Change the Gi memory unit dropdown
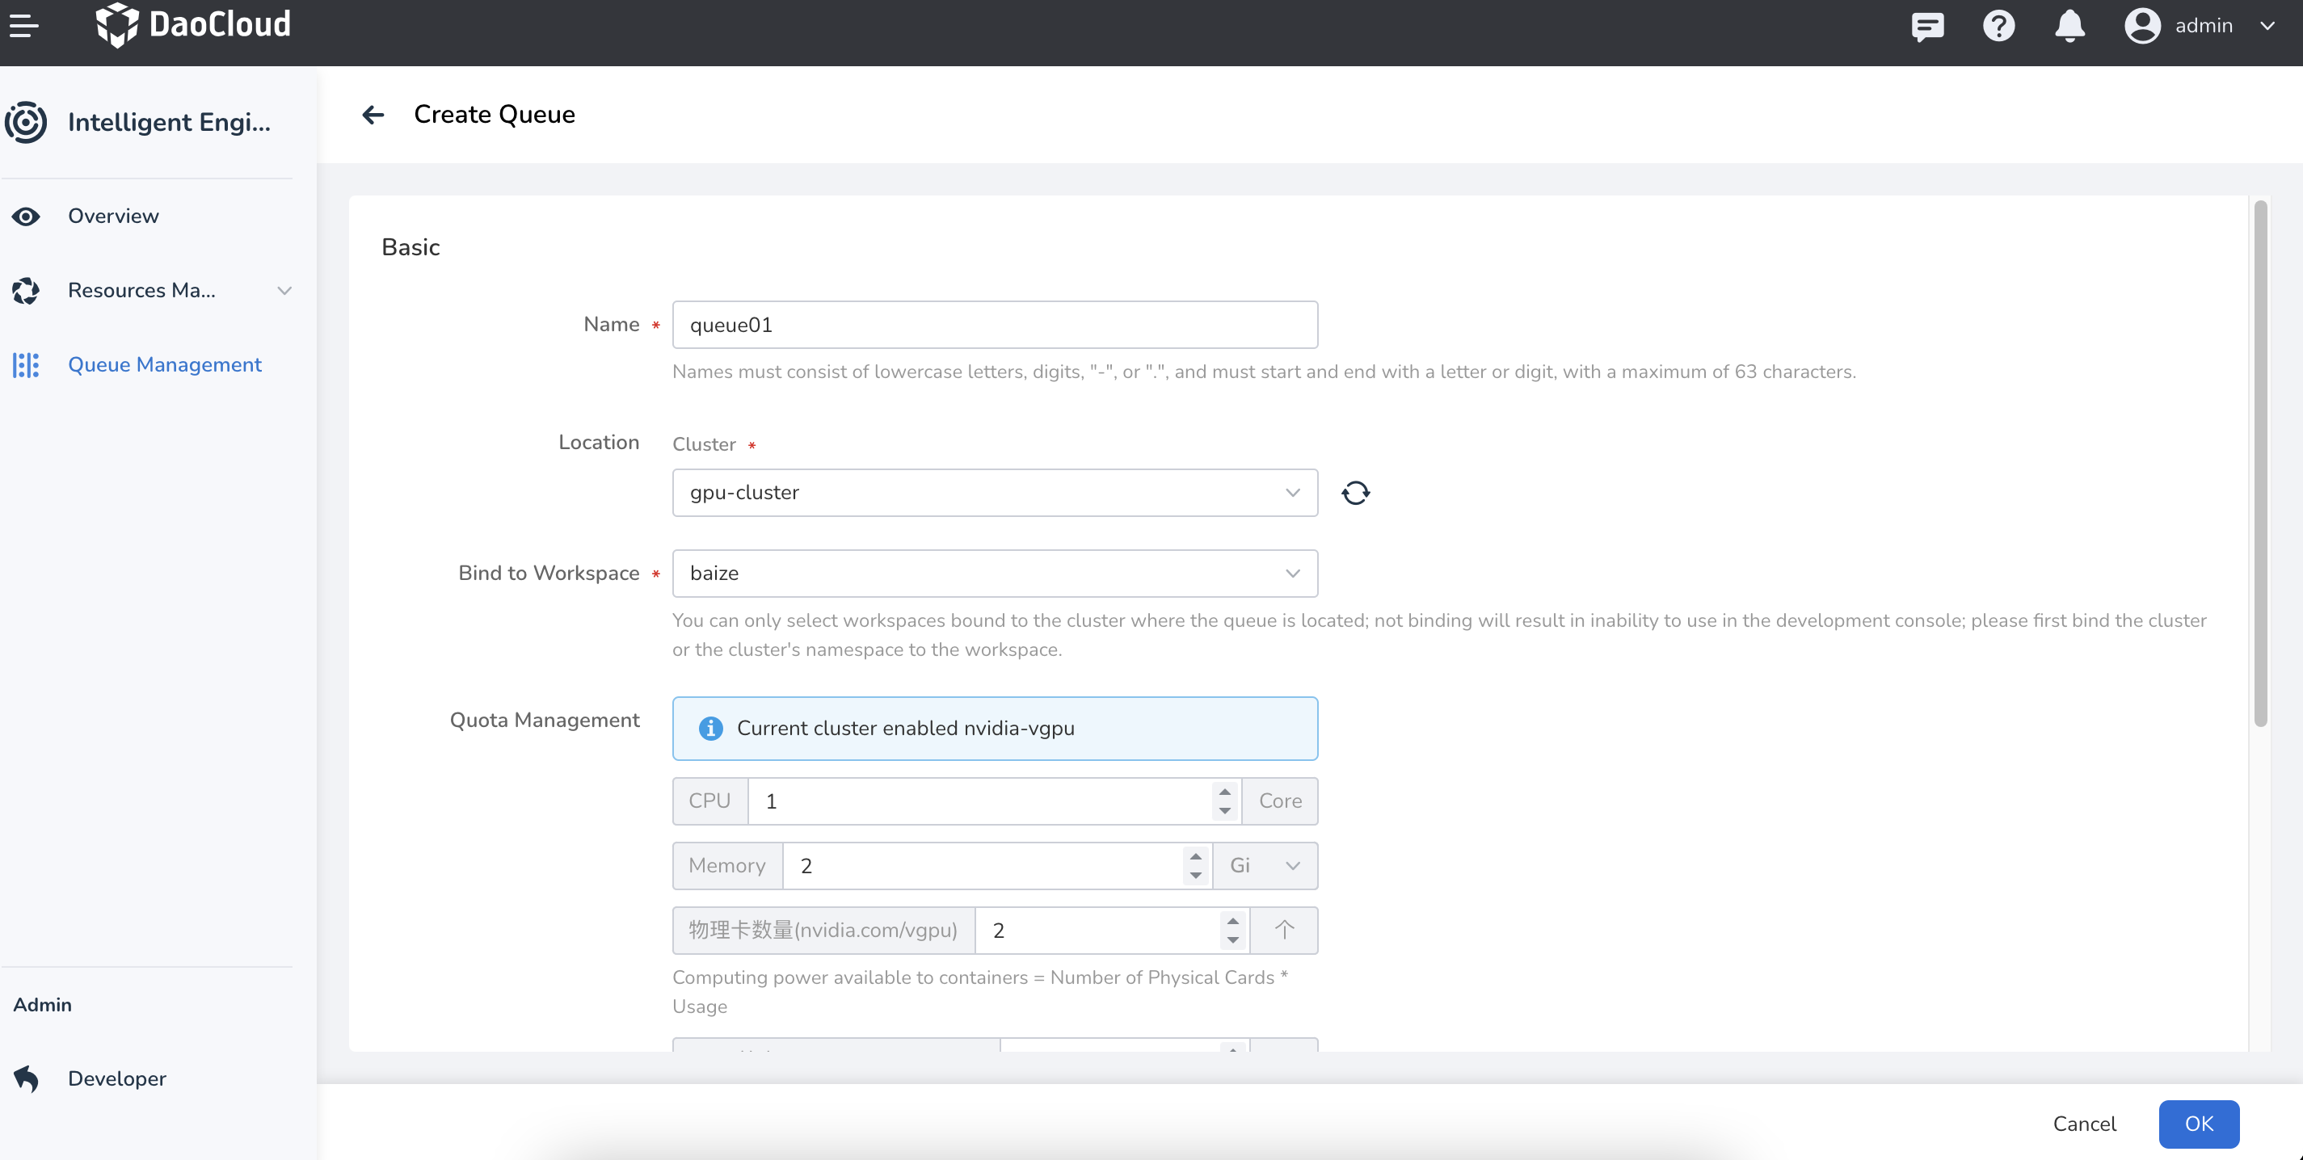 pos(1264,865)
